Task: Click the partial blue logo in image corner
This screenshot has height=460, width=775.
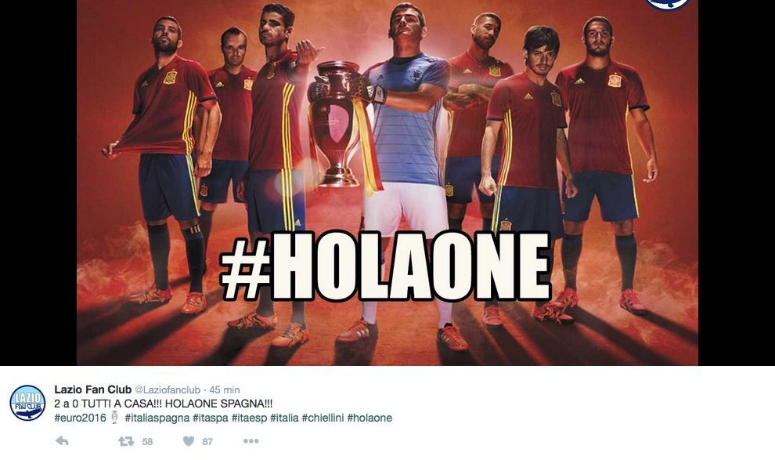Action: tap(669, 5)
